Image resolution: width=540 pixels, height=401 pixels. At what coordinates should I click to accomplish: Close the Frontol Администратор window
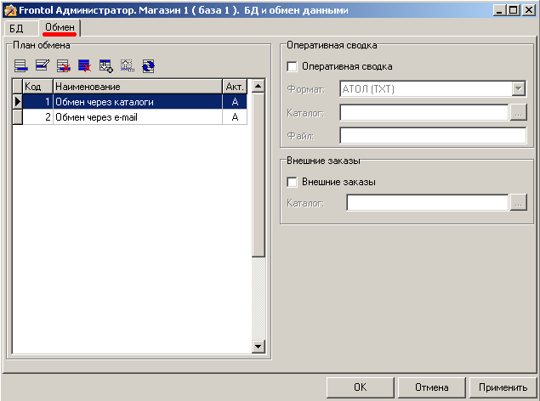529,10
